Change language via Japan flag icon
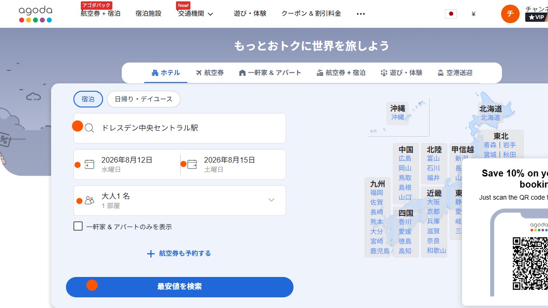The width and height of the screenshot is (548, 308). [451, 14]
